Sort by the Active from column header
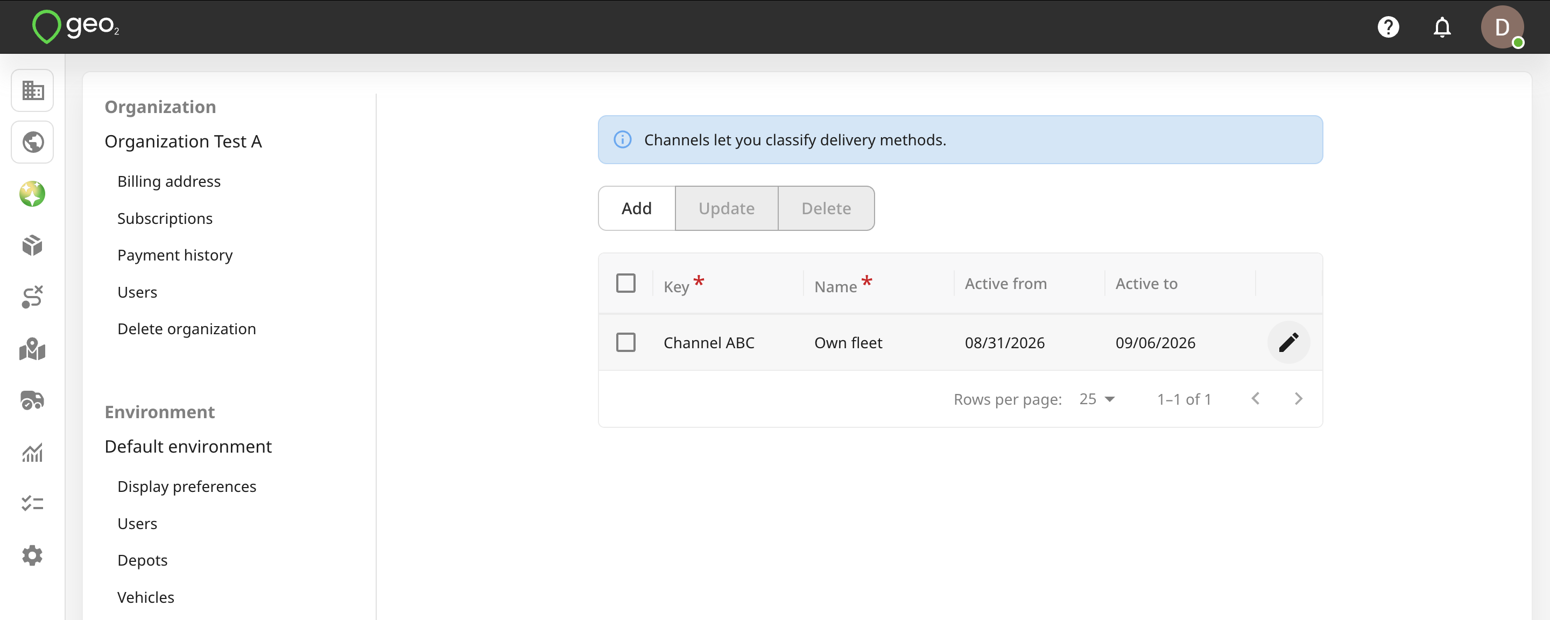This screenshot has height=620, width=1550. (x=1005, y=284)
